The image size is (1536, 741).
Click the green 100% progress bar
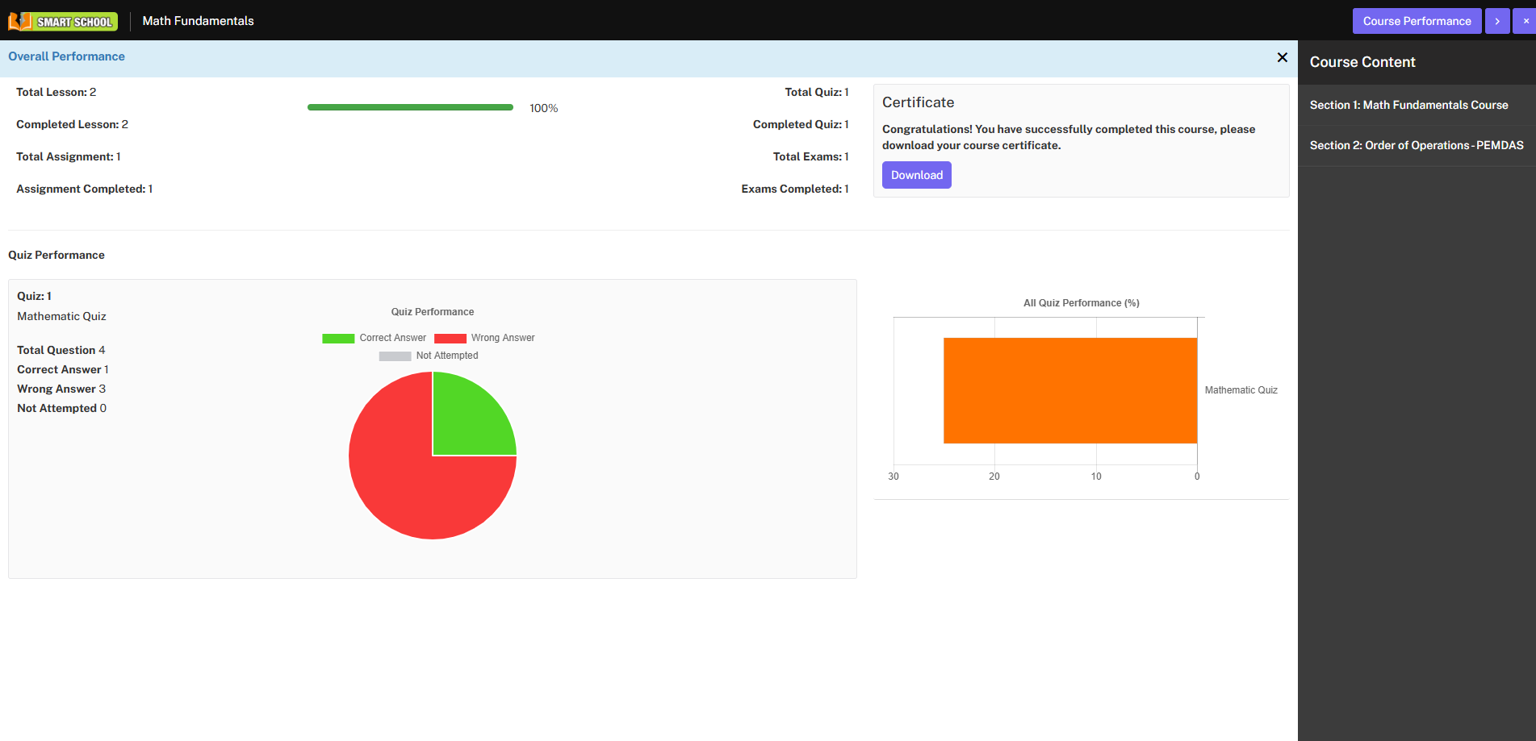[410, 107]
